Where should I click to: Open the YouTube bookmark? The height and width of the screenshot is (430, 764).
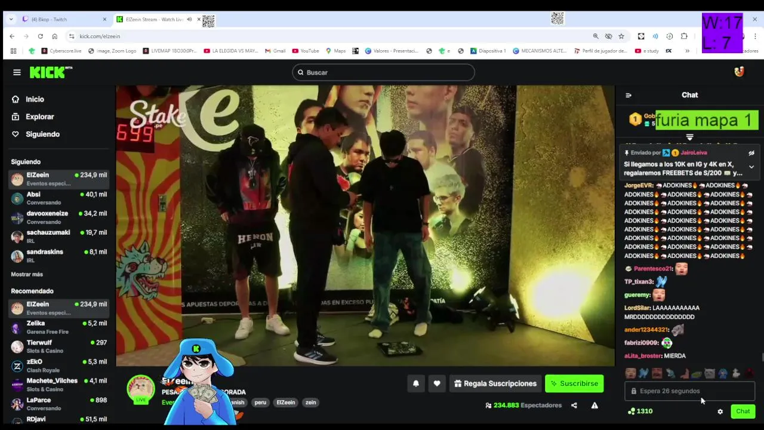point(306,51)
